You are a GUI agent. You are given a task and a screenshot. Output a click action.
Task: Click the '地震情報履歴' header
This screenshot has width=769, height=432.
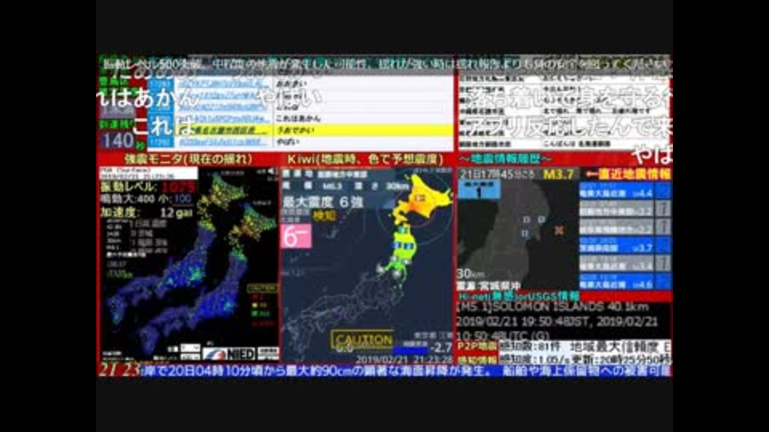click(505, 158)
